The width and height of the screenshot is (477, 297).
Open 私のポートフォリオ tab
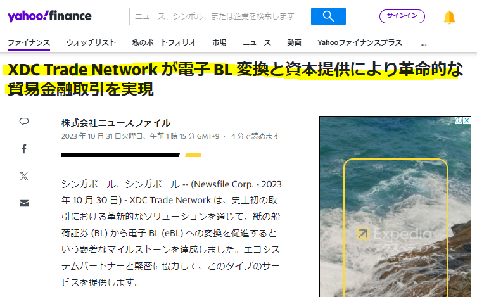pyautogui.click(x=164, y=42)
